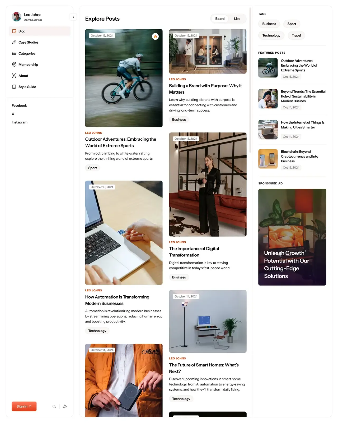The height and width of the screenshot is (423, 338).
Task: Select the Technology tag in Tags
Action: [271, 35]
